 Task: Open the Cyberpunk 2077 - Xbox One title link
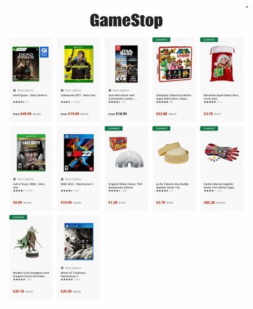coord(78,96)
